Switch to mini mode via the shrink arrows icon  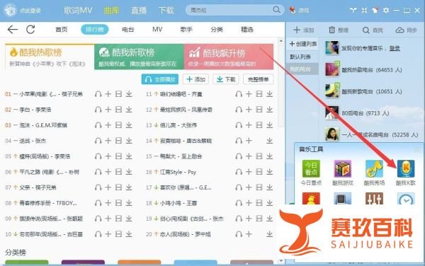click(x=364, y=11)
